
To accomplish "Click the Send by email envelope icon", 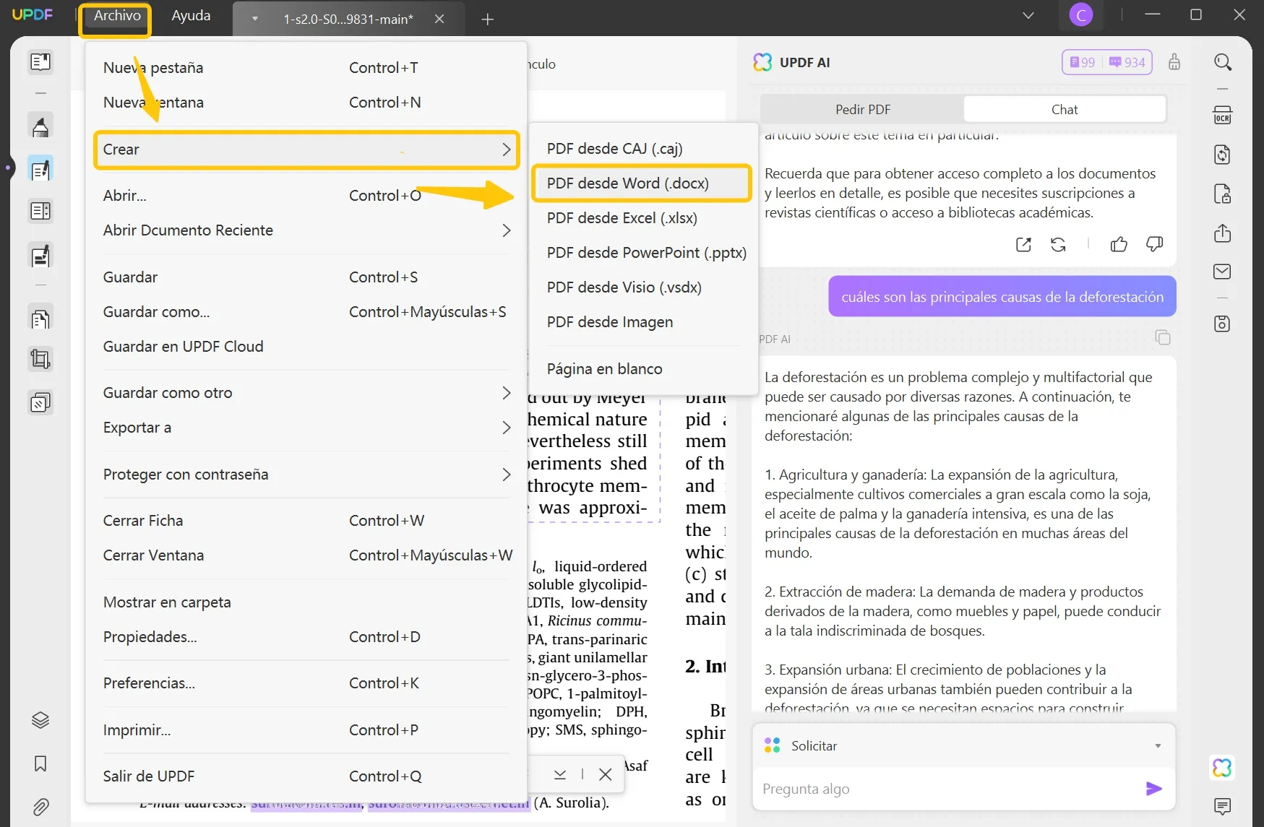I will tap(1223, 272).
